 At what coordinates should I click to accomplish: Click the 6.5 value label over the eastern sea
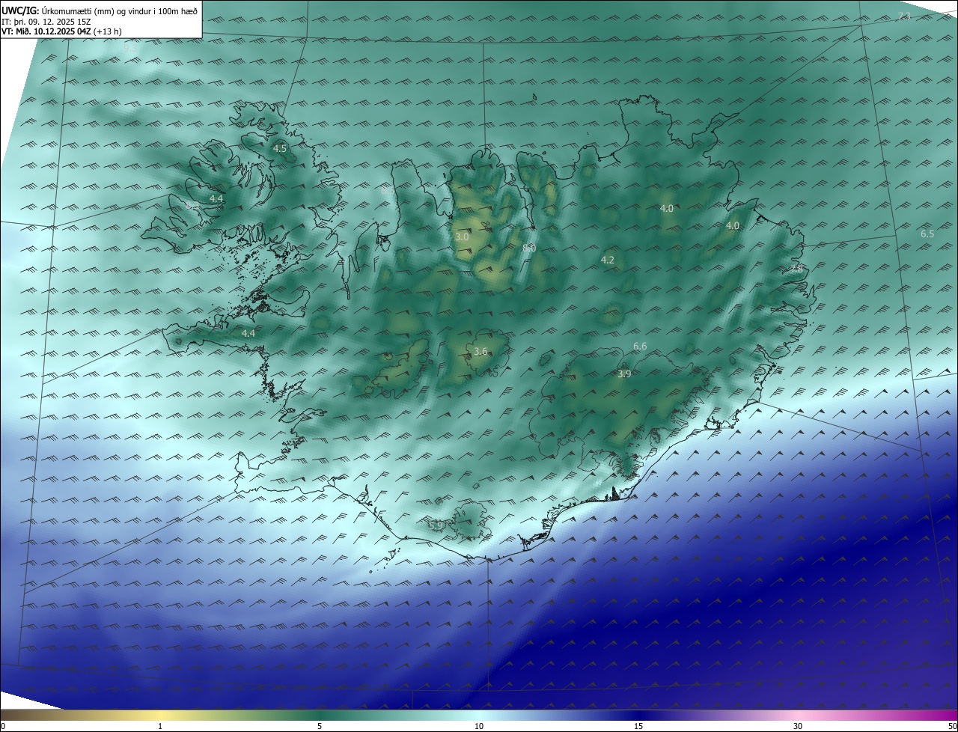927,234
